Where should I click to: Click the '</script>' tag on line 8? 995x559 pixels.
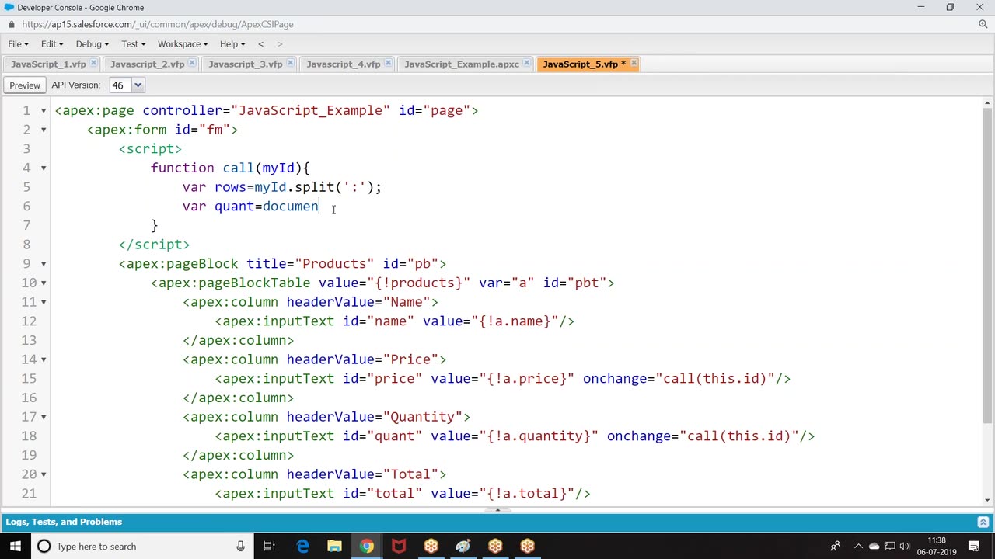[154, 245]
